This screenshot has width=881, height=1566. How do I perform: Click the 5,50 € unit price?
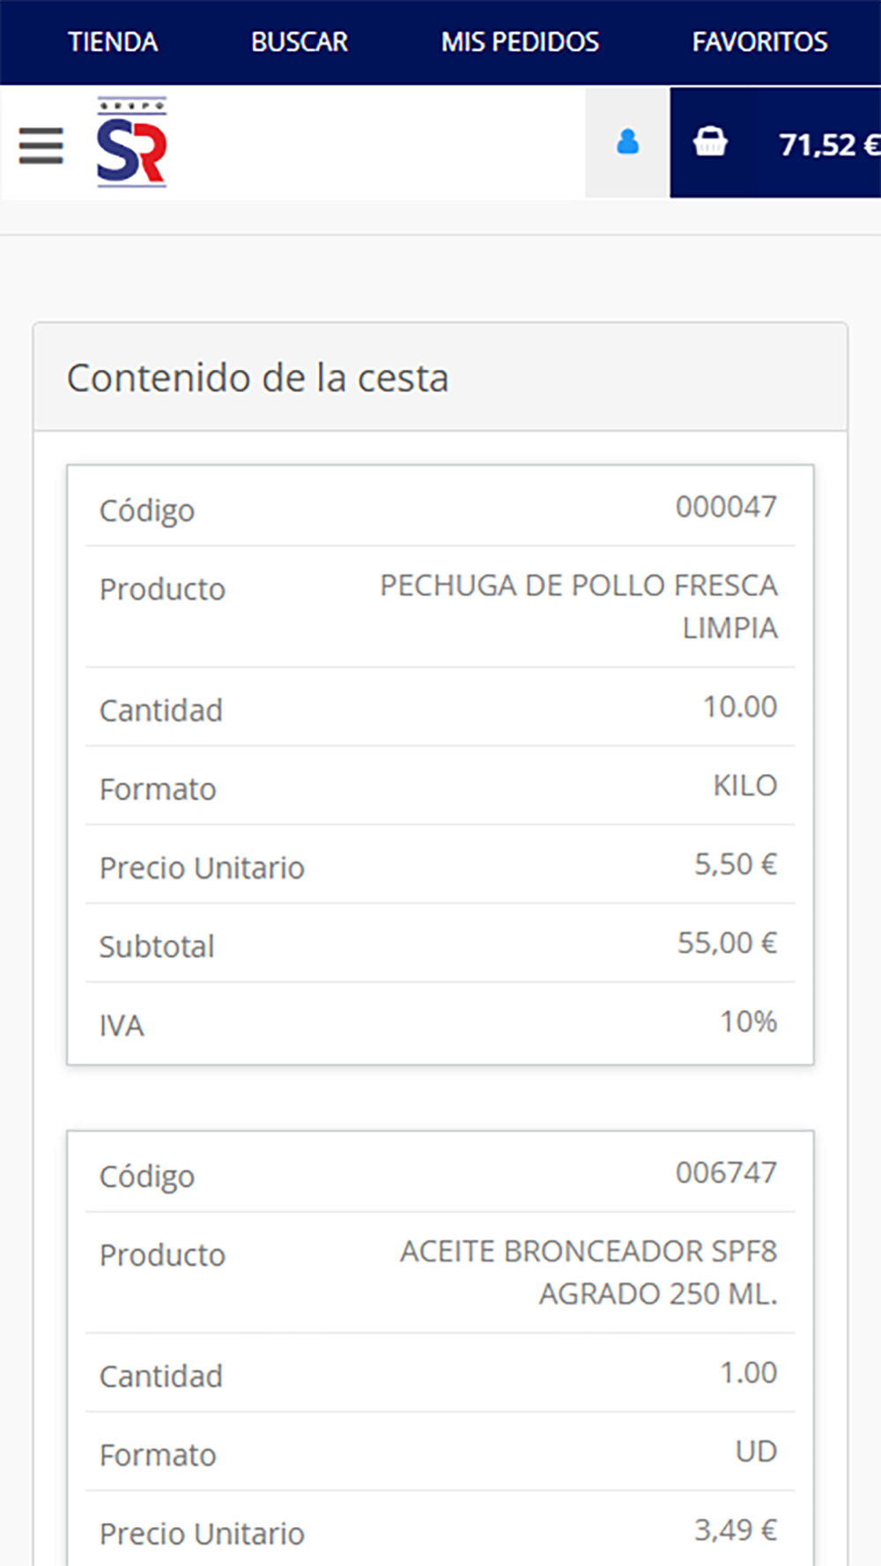coord(736,864)
